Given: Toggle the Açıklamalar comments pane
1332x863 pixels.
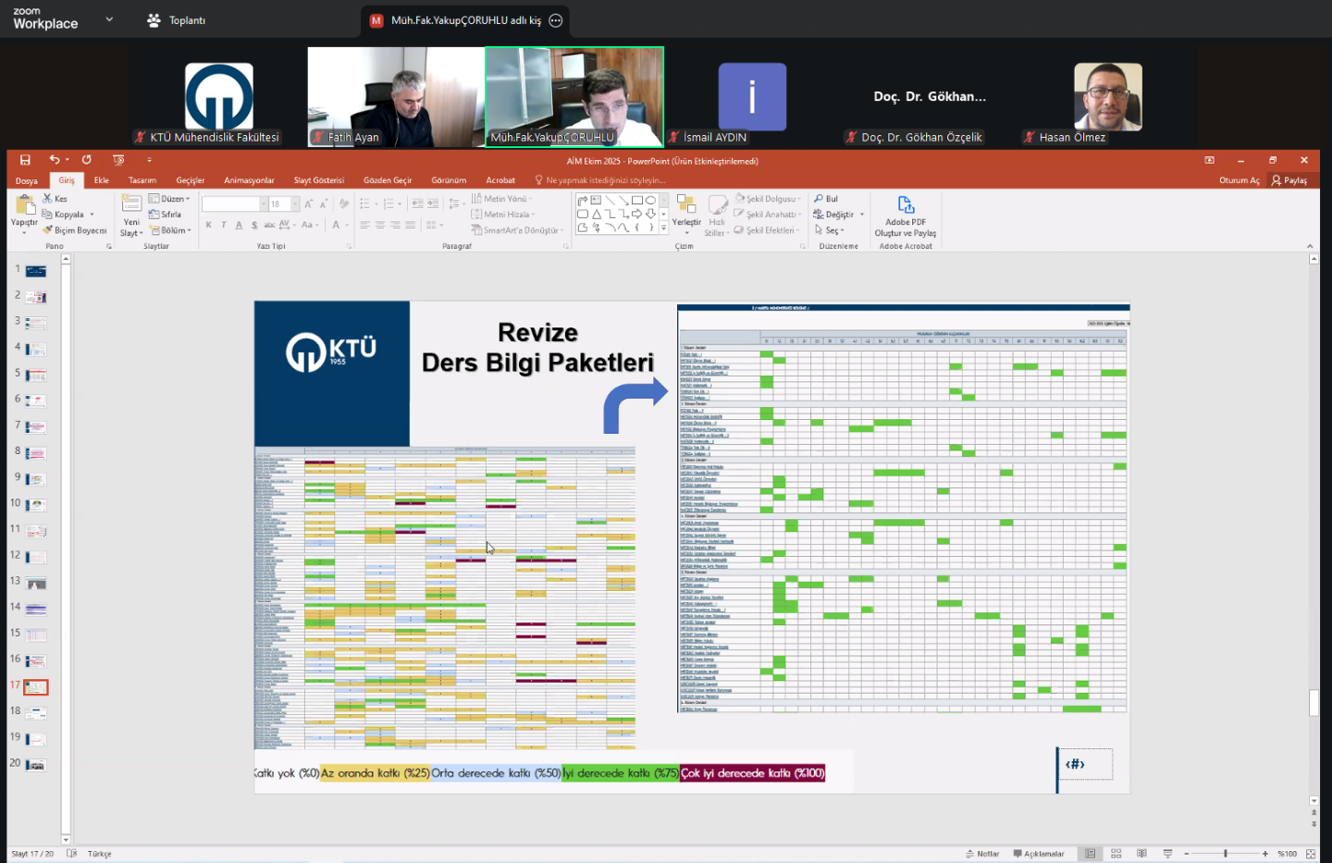Looking at the screenshot, I should [1039, 854].
